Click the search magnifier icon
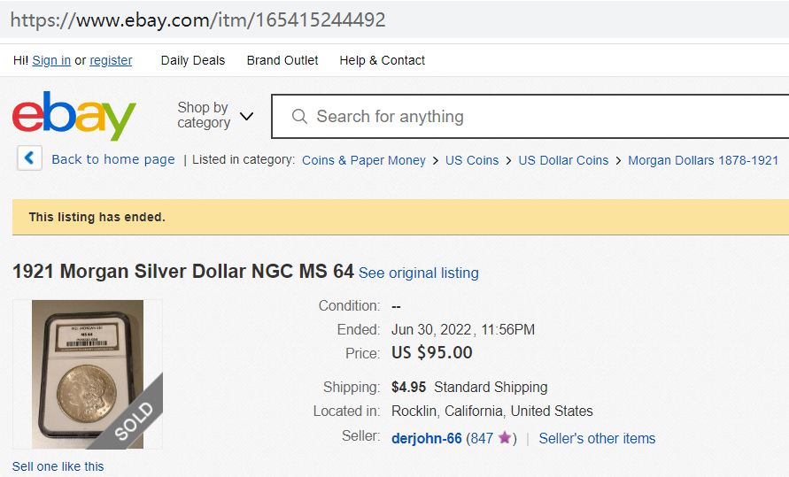 [299, 117]
